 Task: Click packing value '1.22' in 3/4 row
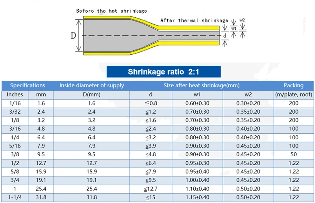click(x=293, y=180)
